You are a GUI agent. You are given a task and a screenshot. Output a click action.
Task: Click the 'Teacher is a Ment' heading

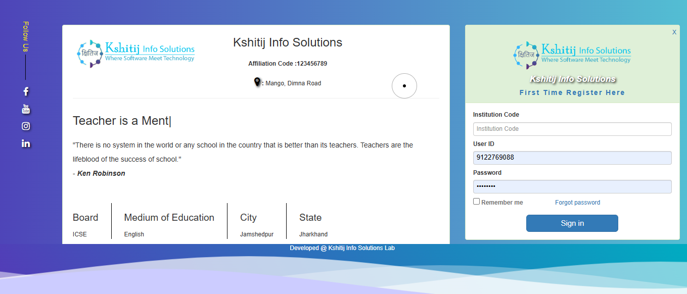coord(121,121)
